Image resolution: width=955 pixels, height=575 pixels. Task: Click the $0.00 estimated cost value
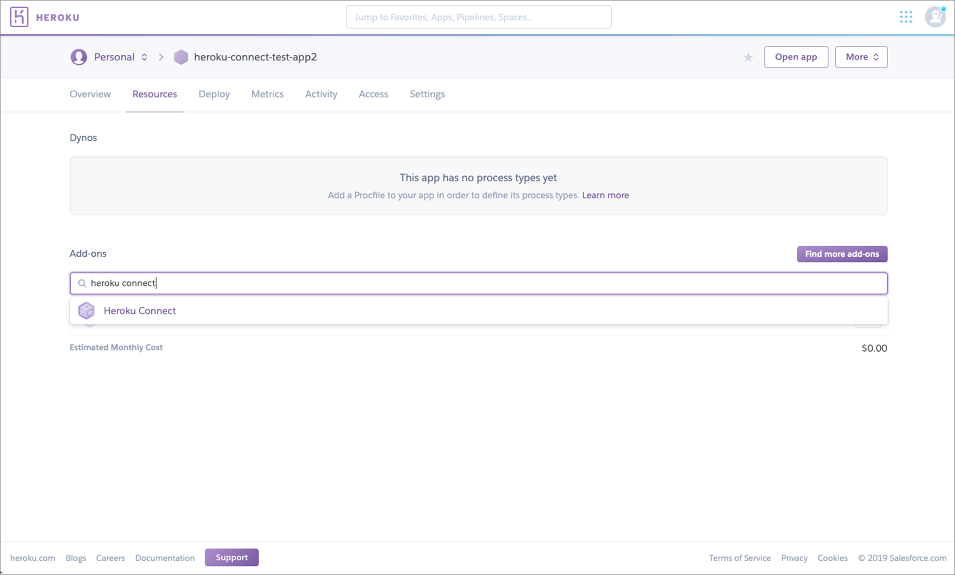pos(874,348)
